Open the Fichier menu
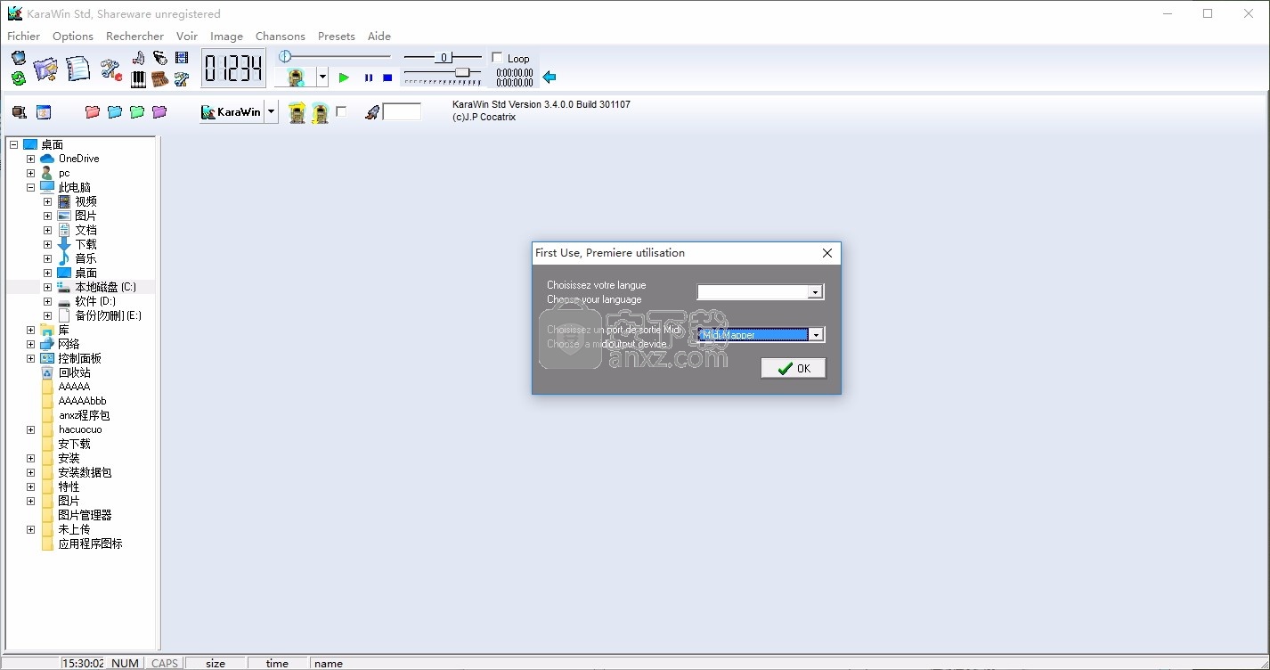The image size is (1270, 670). [x=24, y=37]
